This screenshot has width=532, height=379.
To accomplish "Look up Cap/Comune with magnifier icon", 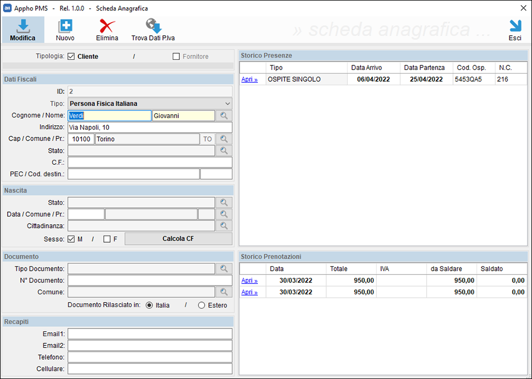I will pyautogui.click(x=224, y=139).
